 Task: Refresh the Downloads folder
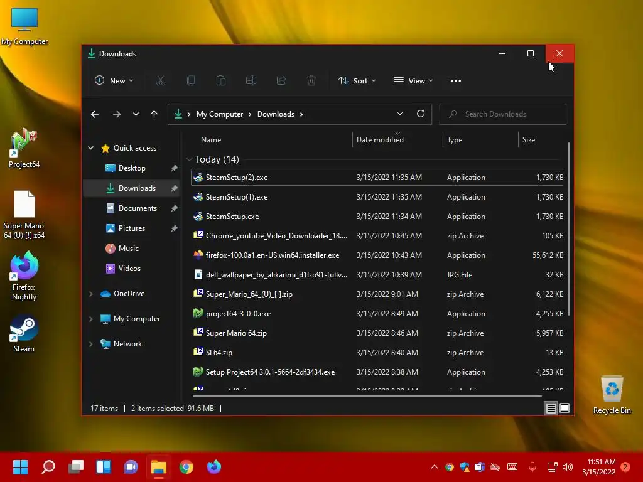(x=421, y=114)
